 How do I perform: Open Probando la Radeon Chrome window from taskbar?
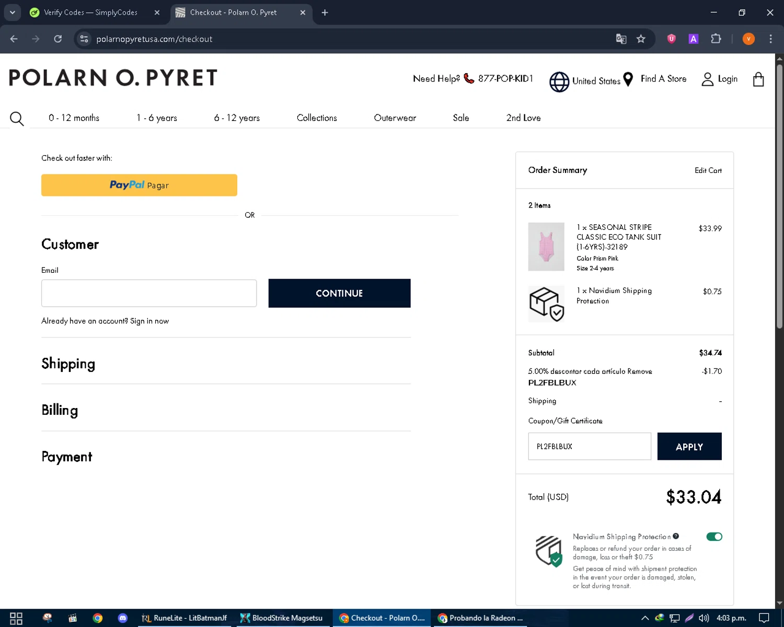(x=481, y=618)
